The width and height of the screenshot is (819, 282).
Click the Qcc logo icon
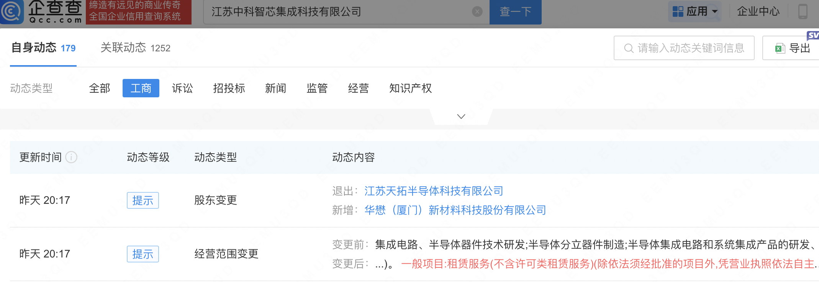11,11
